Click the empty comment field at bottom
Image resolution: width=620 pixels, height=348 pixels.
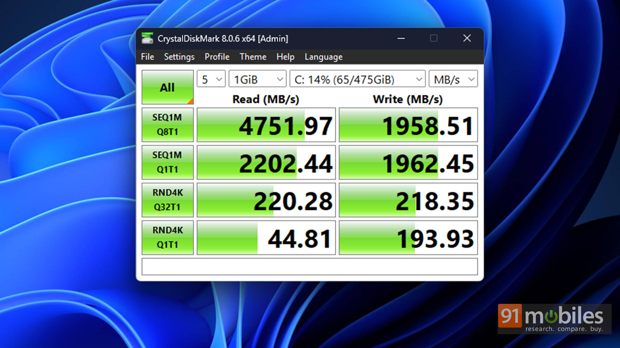(310, 266)
